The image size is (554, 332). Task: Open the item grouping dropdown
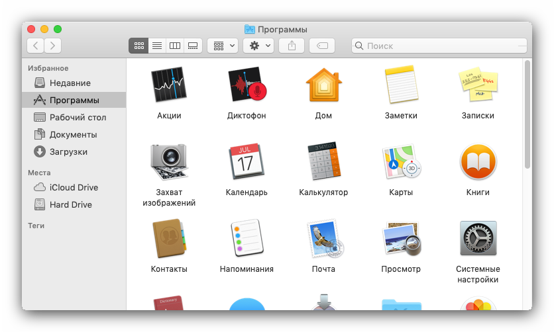223,46
